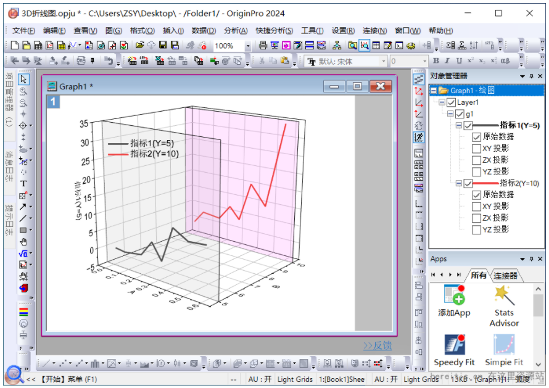The image size is (549, 388).
Task: Collapse the g1 tree node
Action: [451, 114]
